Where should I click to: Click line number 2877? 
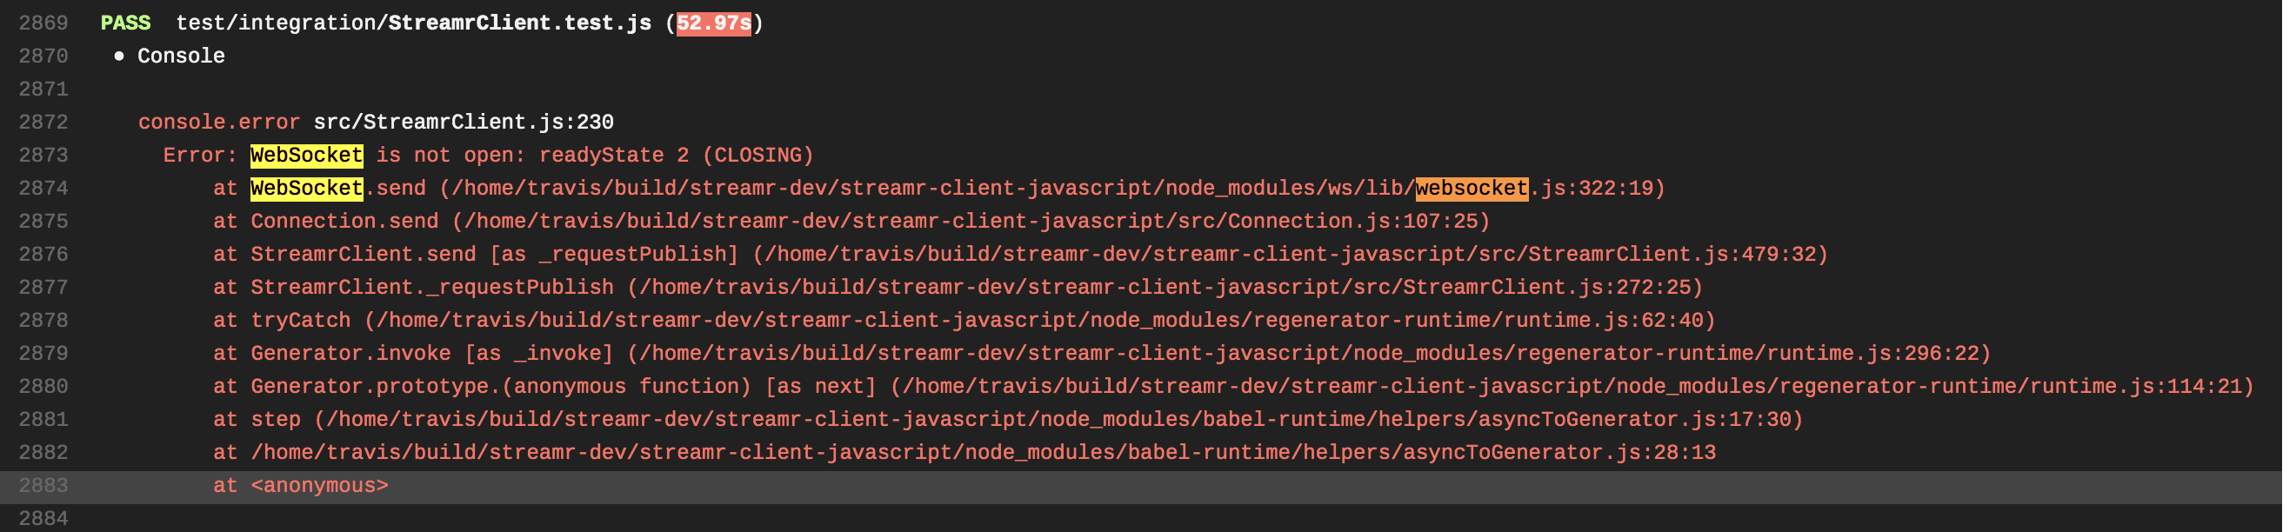43,287
